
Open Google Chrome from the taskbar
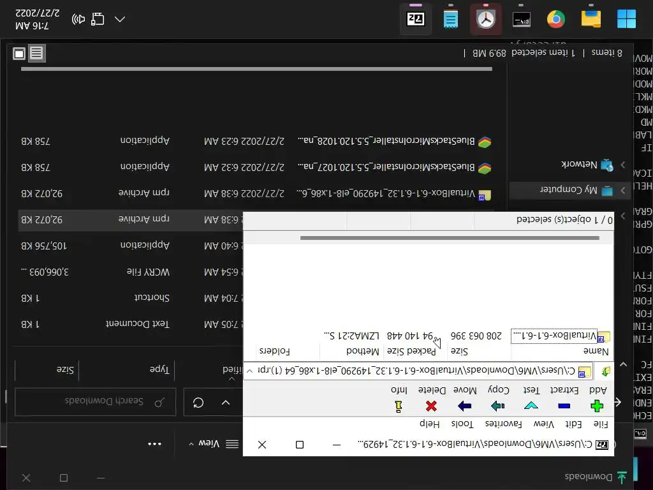pyautogui.click(x=555, y=19)
